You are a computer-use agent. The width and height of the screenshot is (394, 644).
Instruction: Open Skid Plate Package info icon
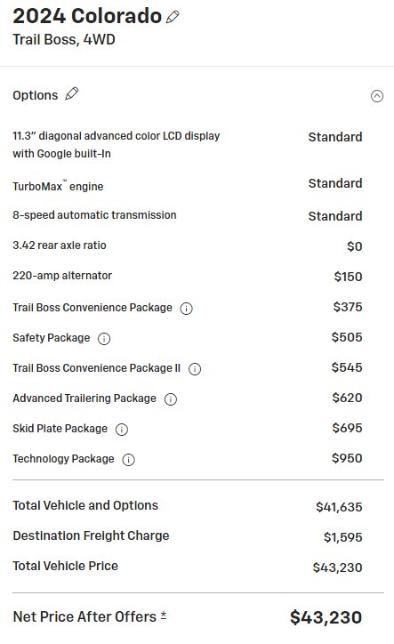point(122,430)
